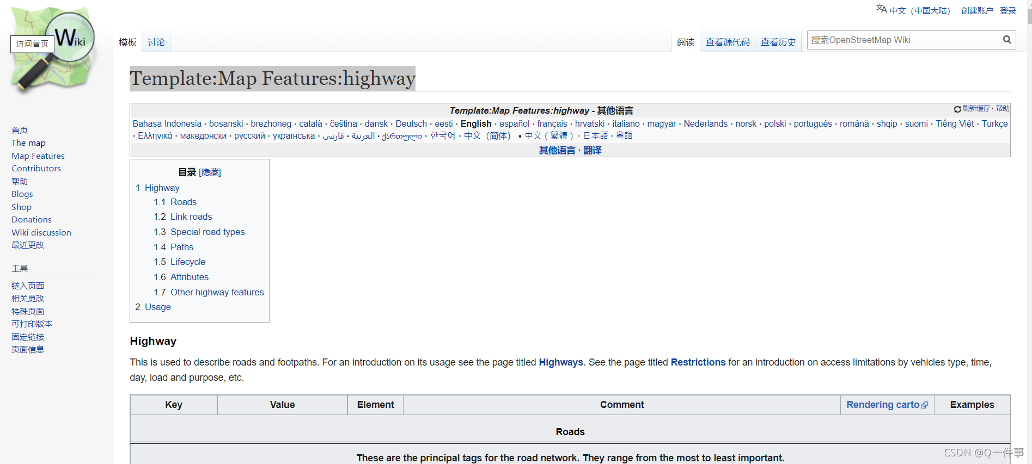The width and height of the screenshot is (1032, 464).
Task: Switch to русский language version
Action: click(249, 135)
